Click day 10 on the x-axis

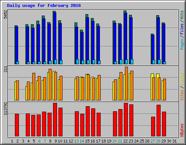[60, 141]
